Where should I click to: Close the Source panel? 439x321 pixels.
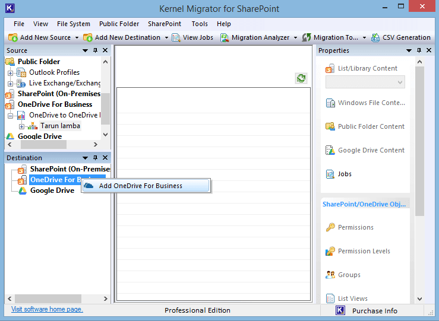pos(105,50)
